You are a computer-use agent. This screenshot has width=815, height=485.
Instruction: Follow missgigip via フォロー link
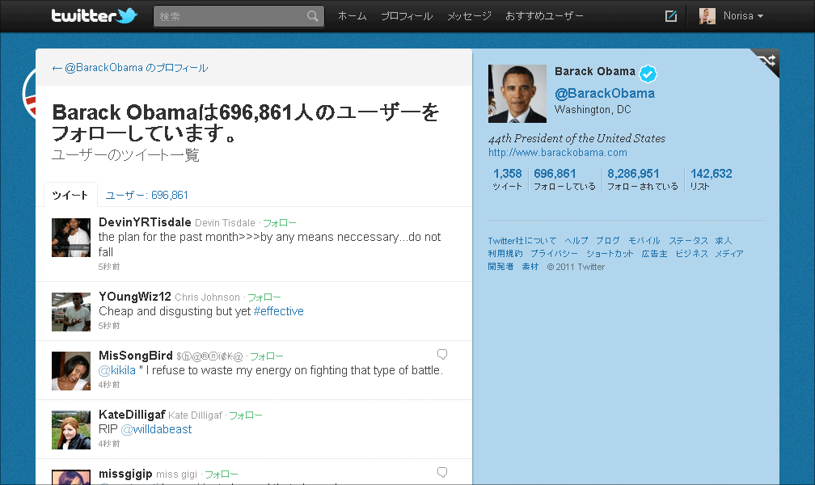click(x=222, y=474)
